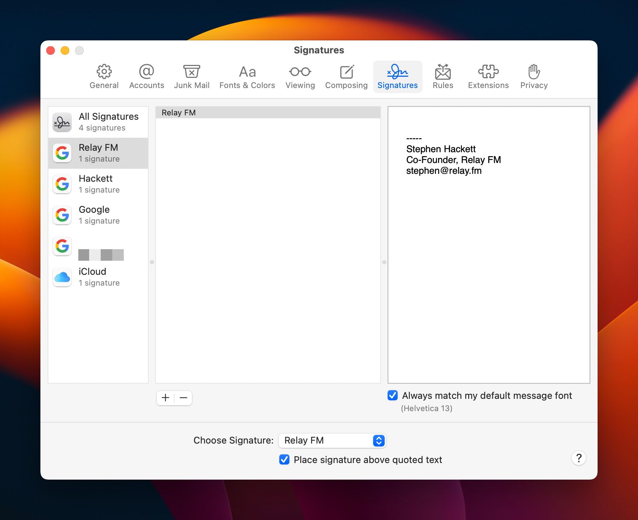Open the Composing settings pane

coord(346,76)
